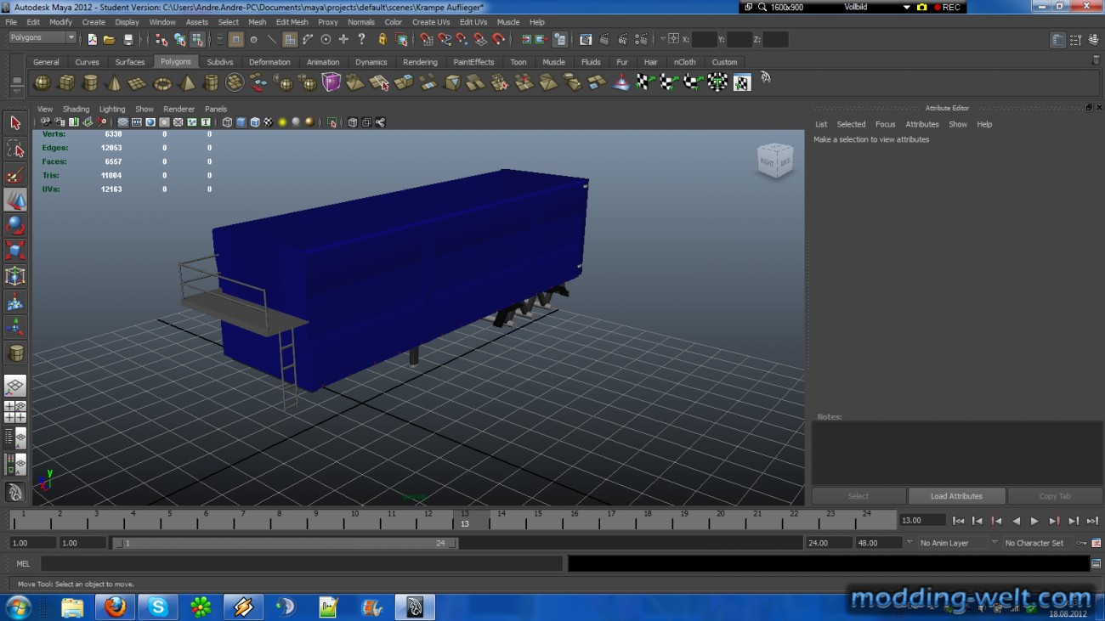Click the purple smooth cube shelf icon
This screenshot has width=1105, height=621.
click(x=331, y=82)
